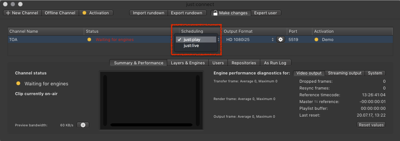Viewport: 400px width, 141px height.
Task: Switch to the Summary & Performance tab
Action: click(x=139, y=63)
